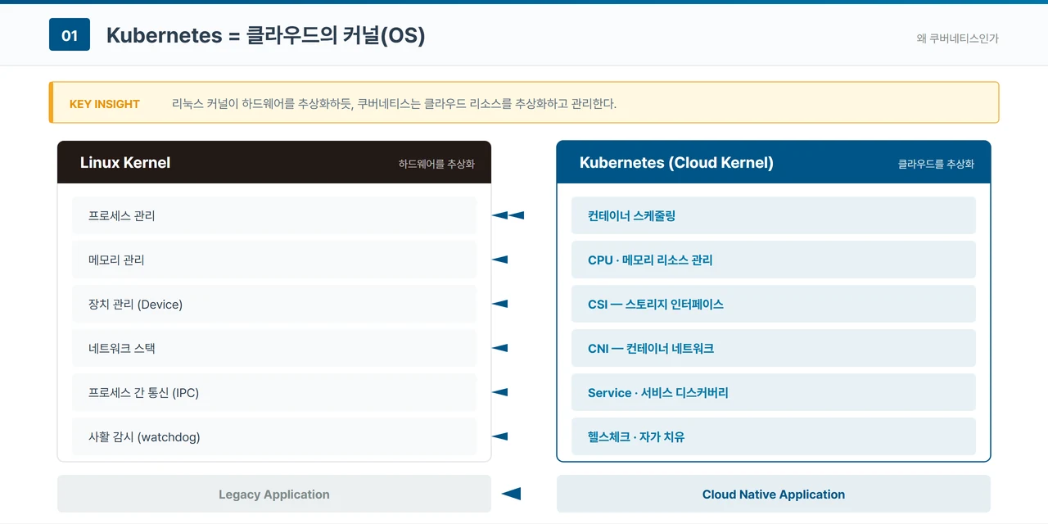
Task: Select the '프로세스 관리' row
Action: (274, 215)
